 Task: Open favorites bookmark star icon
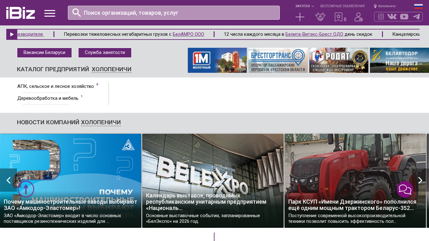click(x=339, y=17)
